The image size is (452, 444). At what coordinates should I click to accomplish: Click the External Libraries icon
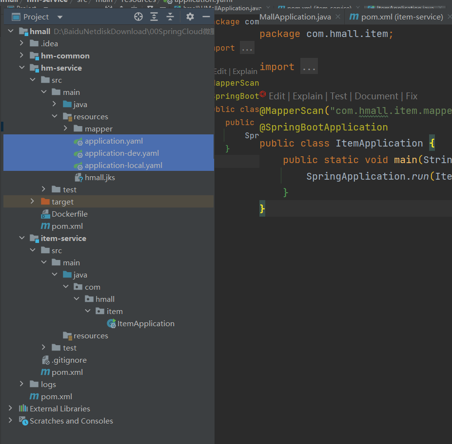(x=23, y=408)
